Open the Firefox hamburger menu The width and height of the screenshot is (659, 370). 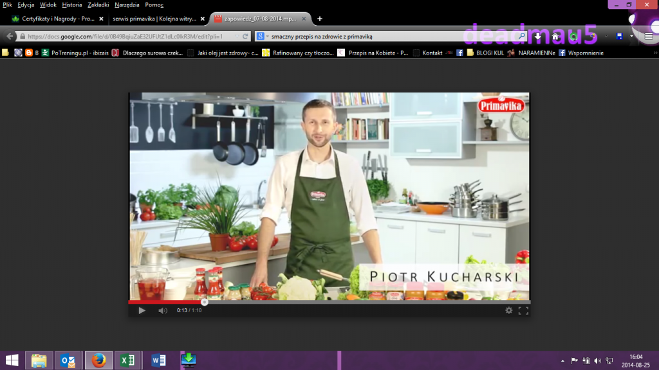[648, 37]
